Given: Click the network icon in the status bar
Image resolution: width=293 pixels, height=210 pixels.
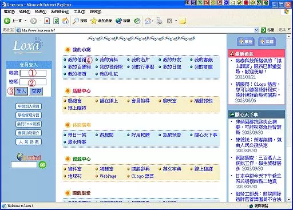Looking at the screenshot, I should point(251,206).
